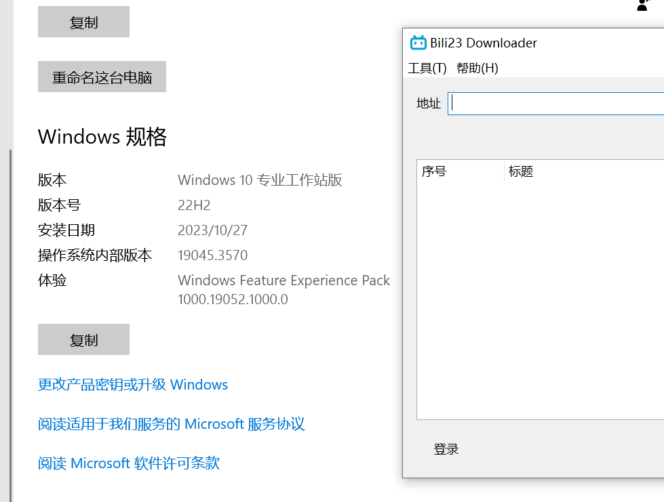Open the 帮助(H) menu
664x502 pixels.
pos(477,68)
